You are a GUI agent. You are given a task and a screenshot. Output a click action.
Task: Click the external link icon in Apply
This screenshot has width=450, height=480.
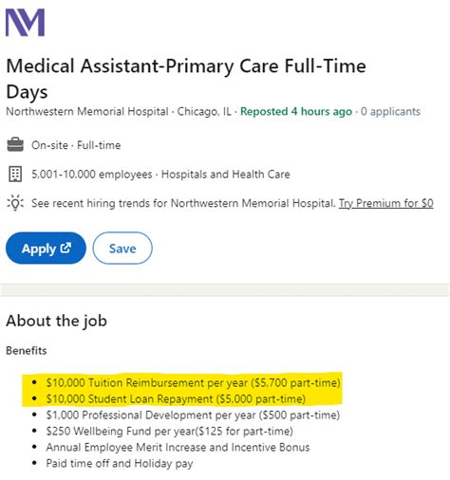coord(66,248)
